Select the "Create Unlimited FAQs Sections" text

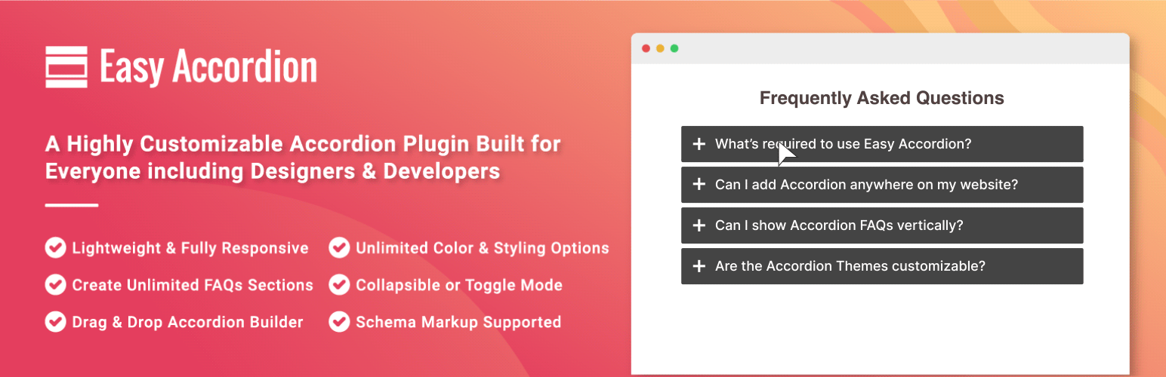[193, 285]
